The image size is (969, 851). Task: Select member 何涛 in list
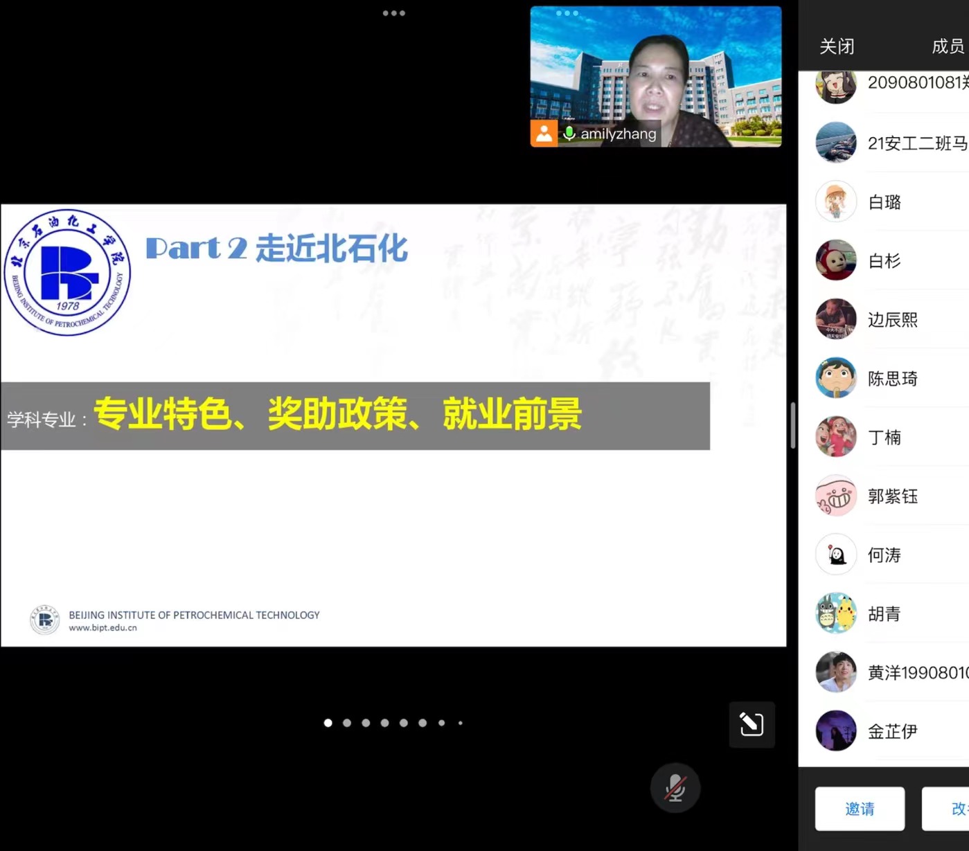(x=884, y=555)
